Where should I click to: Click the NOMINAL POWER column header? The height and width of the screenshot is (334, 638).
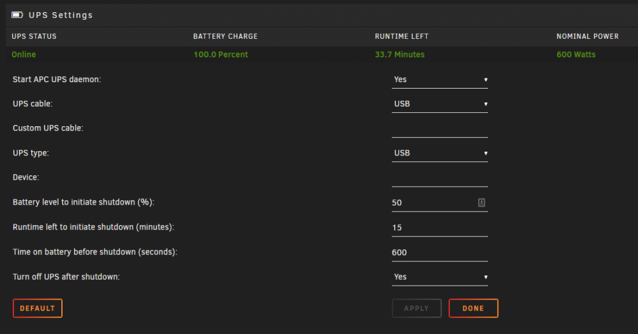588,36
